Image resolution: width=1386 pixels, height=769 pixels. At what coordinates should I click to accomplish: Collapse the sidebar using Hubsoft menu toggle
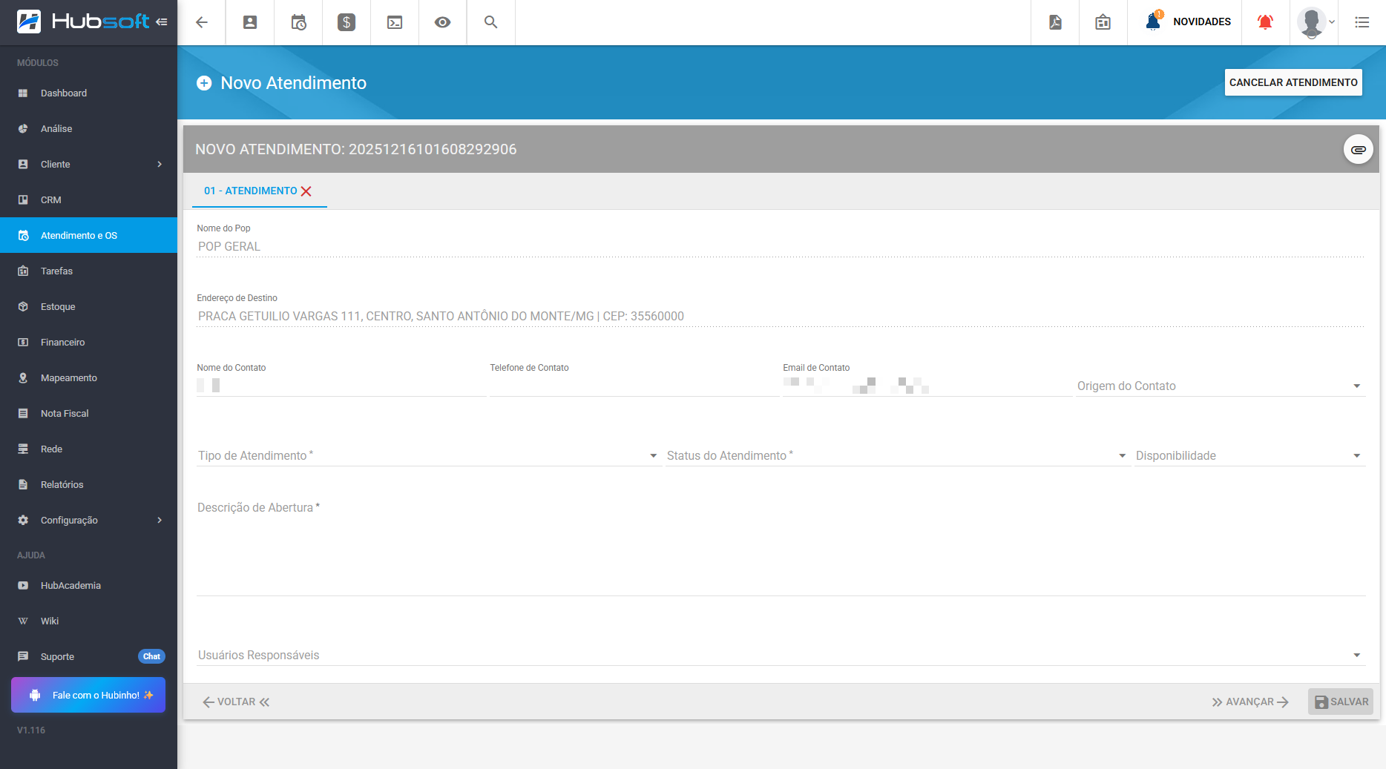click(x=162, y=22)
